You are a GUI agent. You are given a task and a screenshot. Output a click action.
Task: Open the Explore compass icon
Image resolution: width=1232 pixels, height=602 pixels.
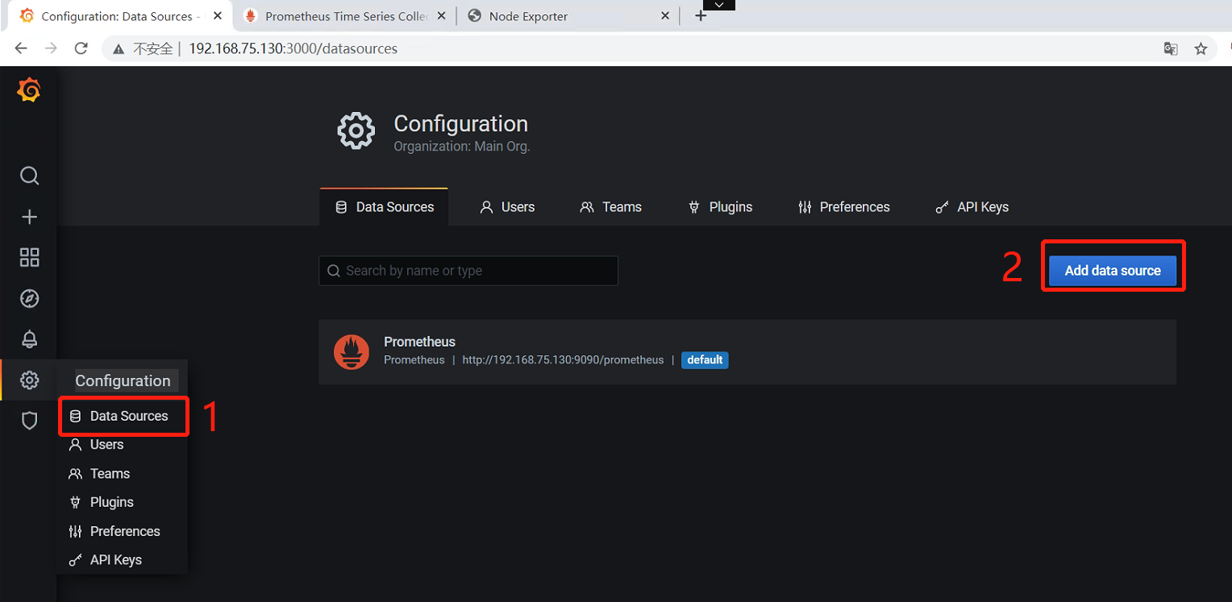29,298
